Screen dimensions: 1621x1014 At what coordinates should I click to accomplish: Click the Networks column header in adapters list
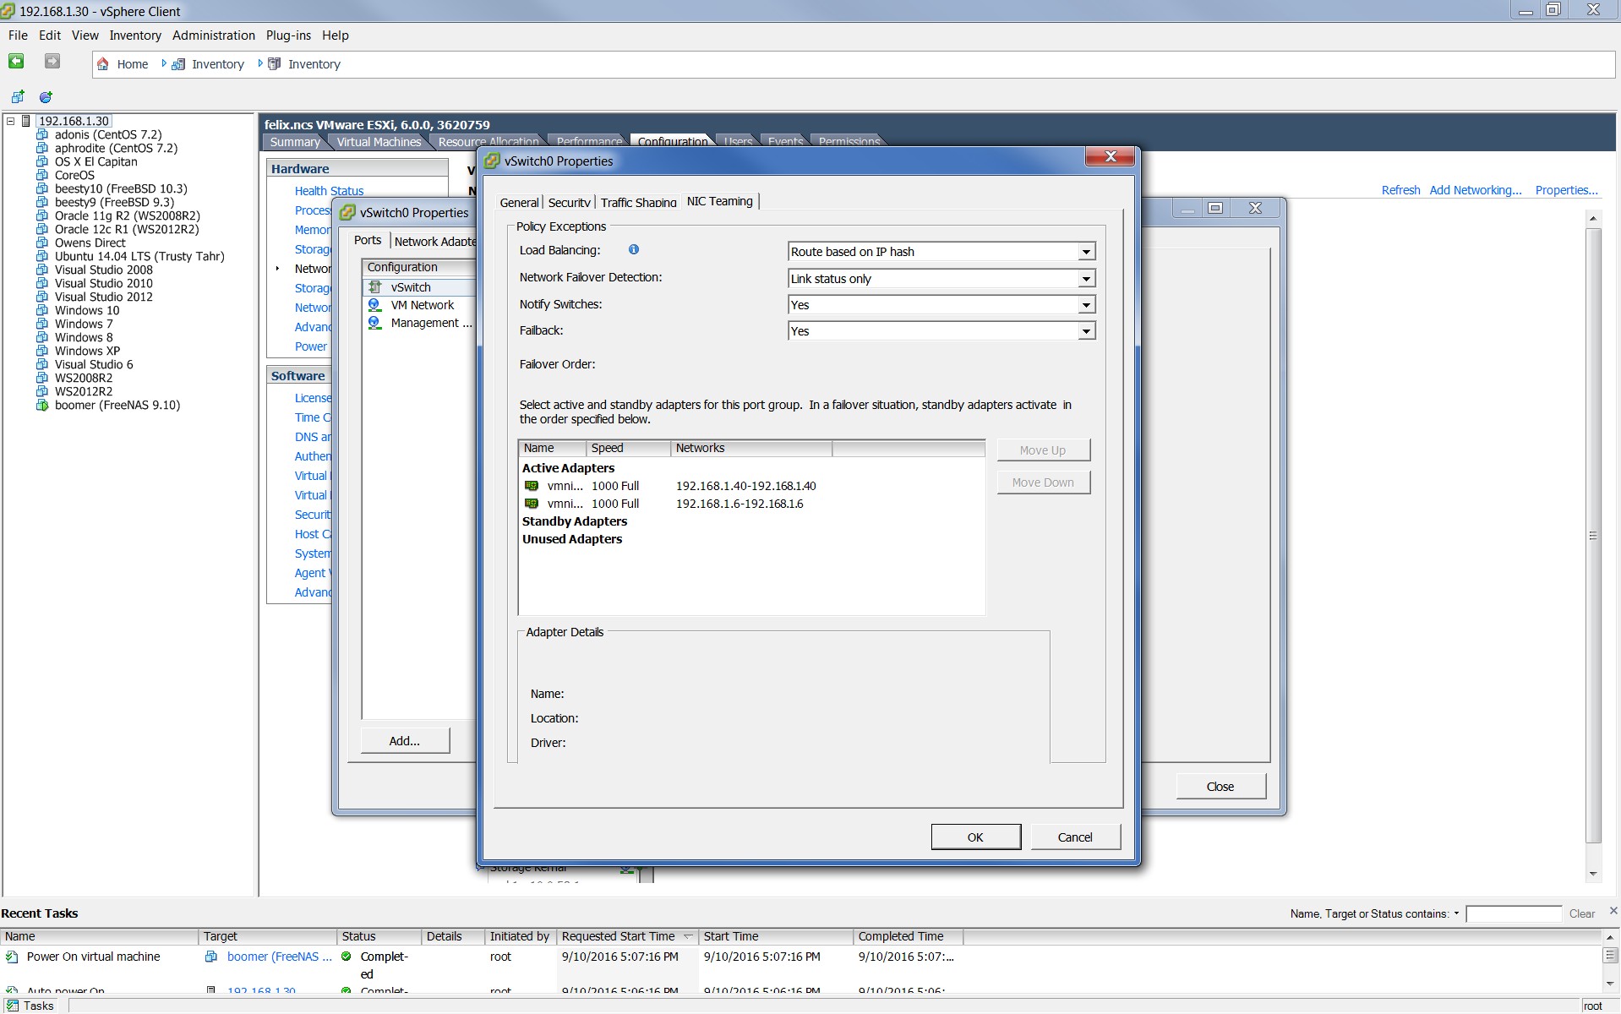point(751,448)
